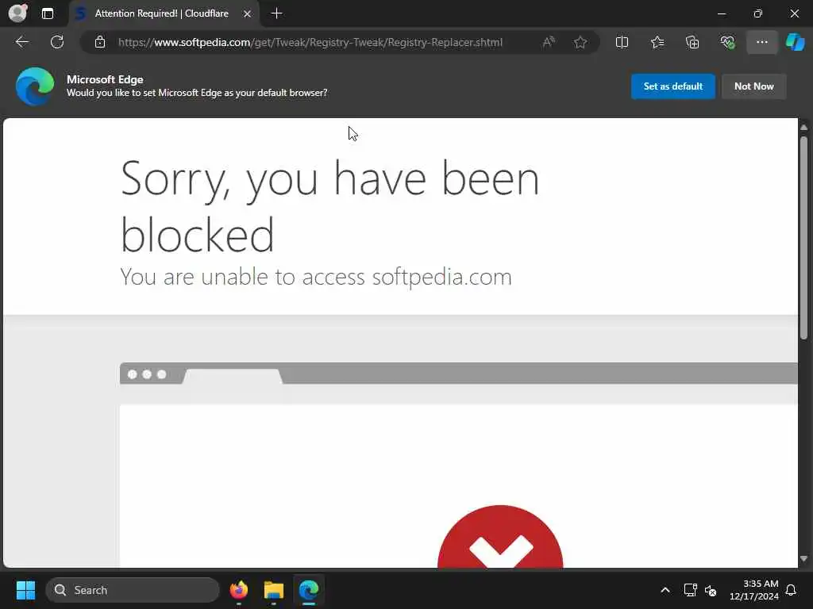Screen dimensions: 813x609
Task: Open the Edge profile avatar
Action: [17, 13]
